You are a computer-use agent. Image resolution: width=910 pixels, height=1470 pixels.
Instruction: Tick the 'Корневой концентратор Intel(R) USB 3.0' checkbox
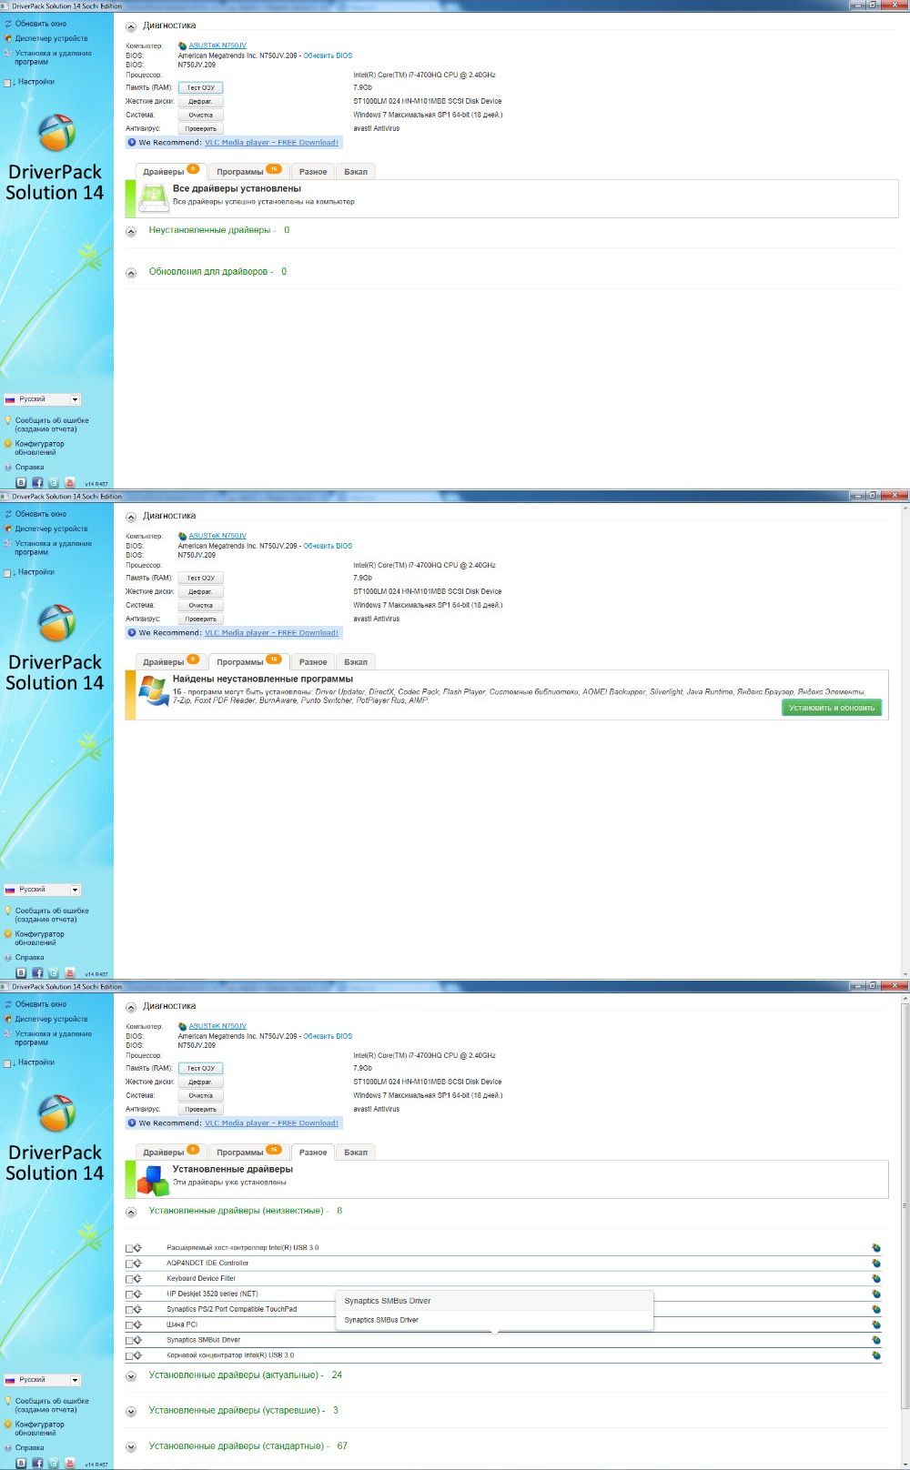click(129, 1356)
